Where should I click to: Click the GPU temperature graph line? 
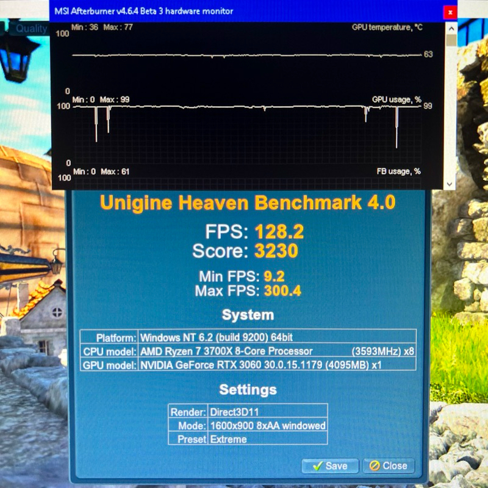point(244,55)
